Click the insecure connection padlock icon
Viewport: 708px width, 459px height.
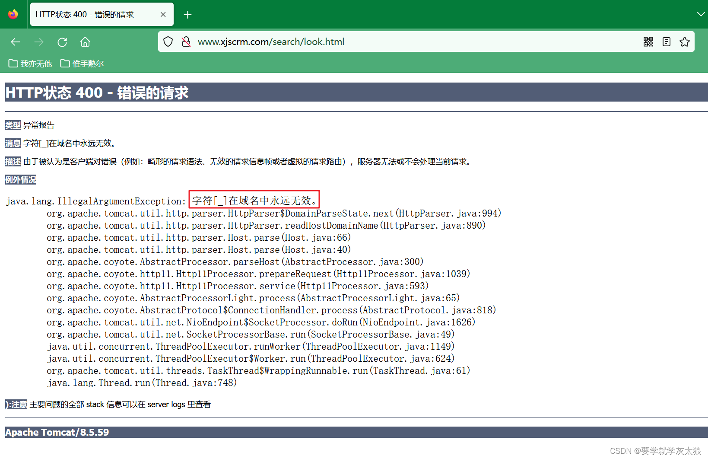pos(186,41)
